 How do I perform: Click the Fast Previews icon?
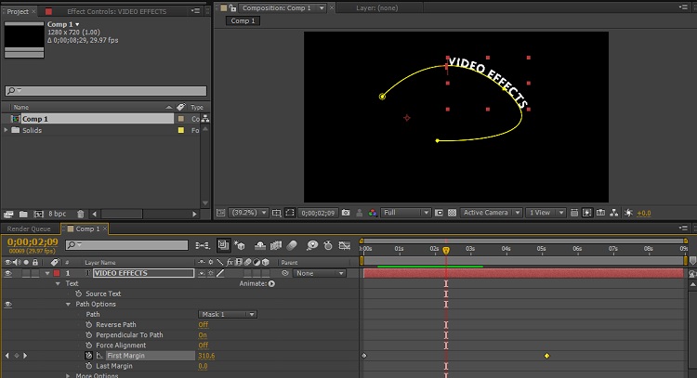tap(586, 213)
